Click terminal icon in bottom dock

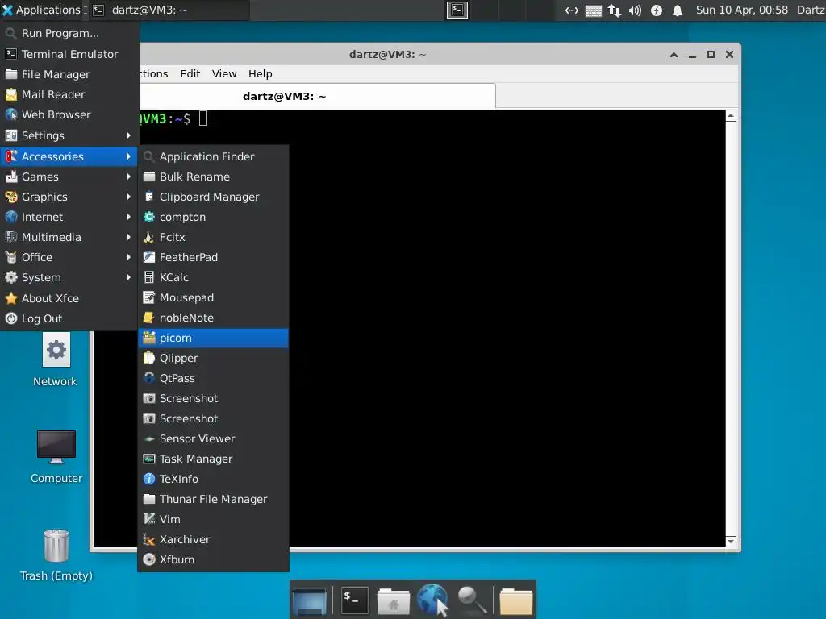click(355, 600)
